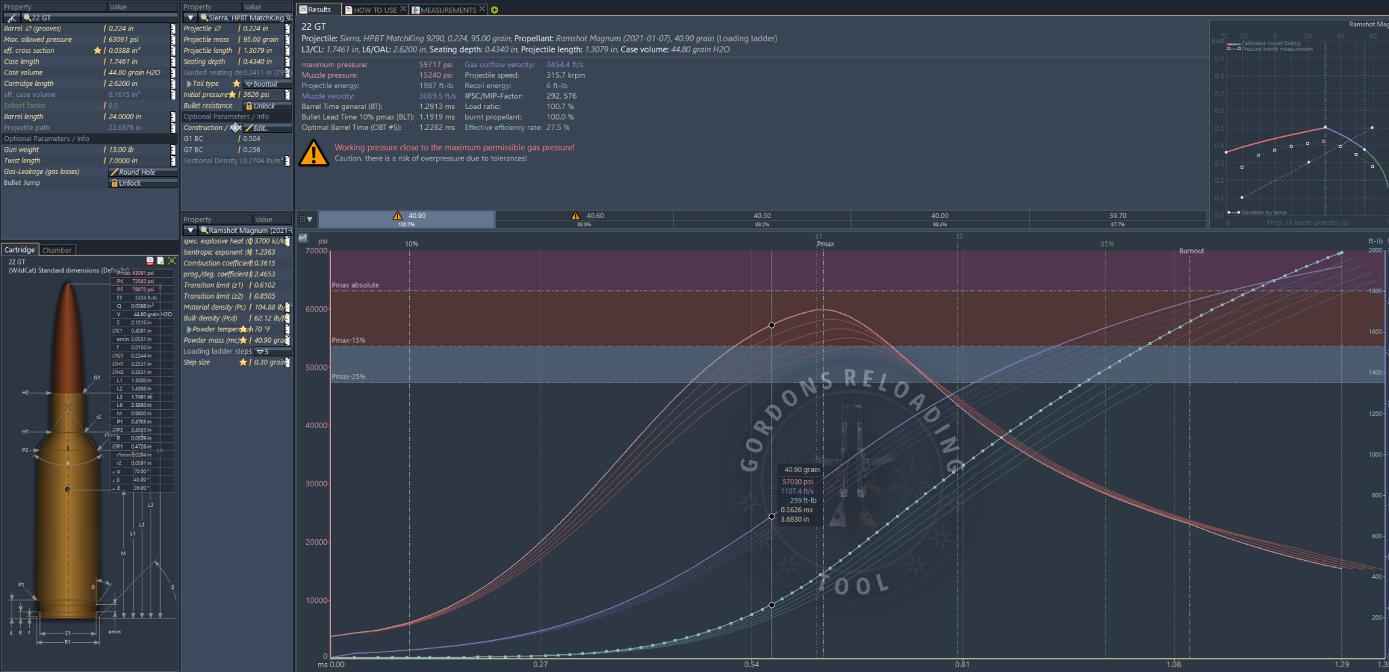Click the Property column header in caliber panel
This screenshot has width=1389, height=672.
pyautogui.click(x=54, y=7)
